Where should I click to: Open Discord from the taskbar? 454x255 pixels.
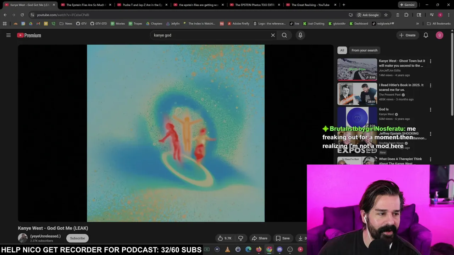click(x=279, y=249)
